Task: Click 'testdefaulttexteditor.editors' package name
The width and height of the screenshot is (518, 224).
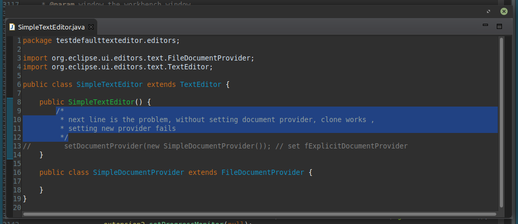Action: click(116, 41)
